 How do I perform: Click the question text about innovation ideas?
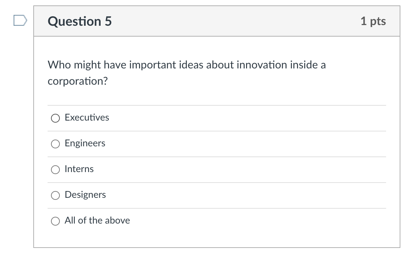click(x=186, y=65)
